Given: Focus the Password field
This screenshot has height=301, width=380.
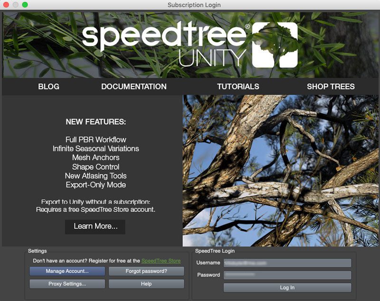Looking at the screenshot, I should (287, 275).
